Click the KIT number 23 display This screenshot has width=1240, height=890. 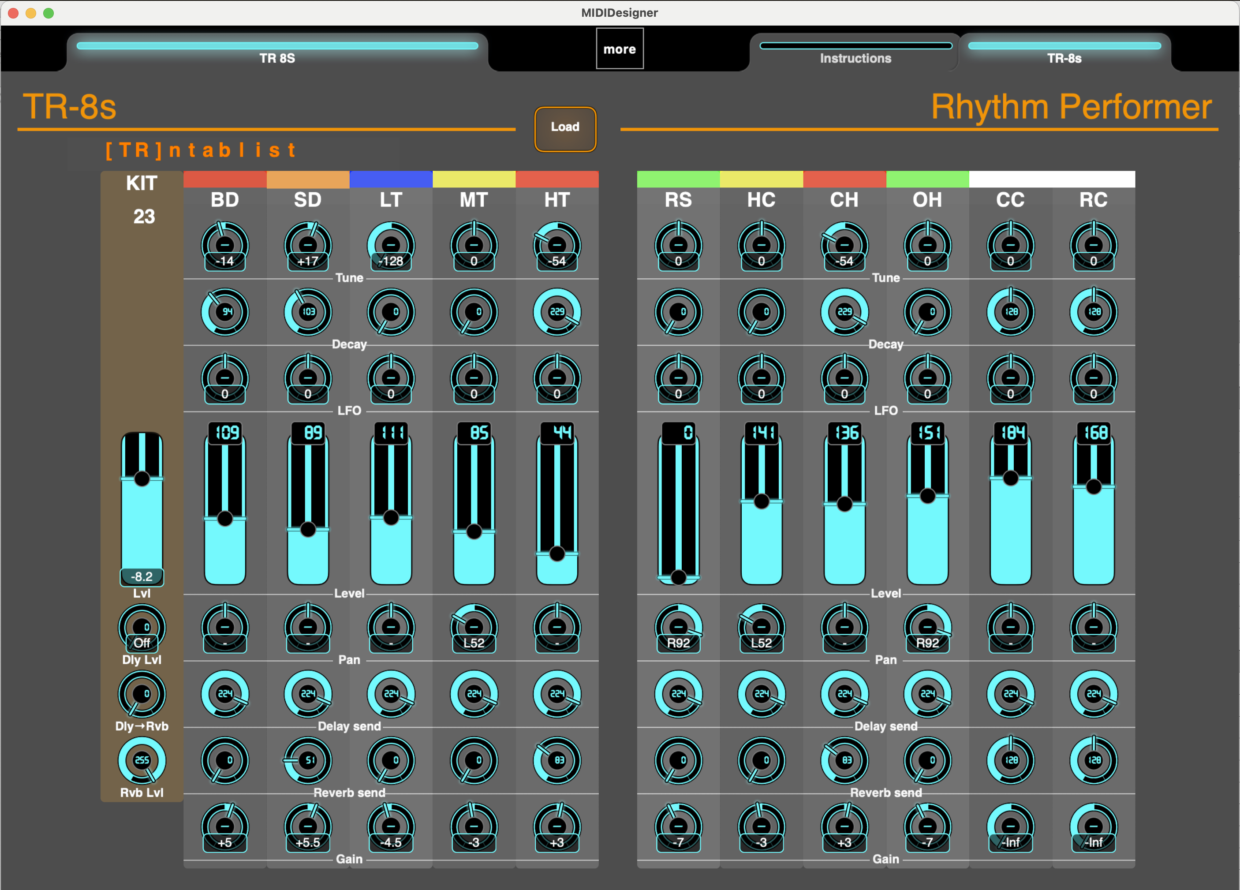pos(144,217)
